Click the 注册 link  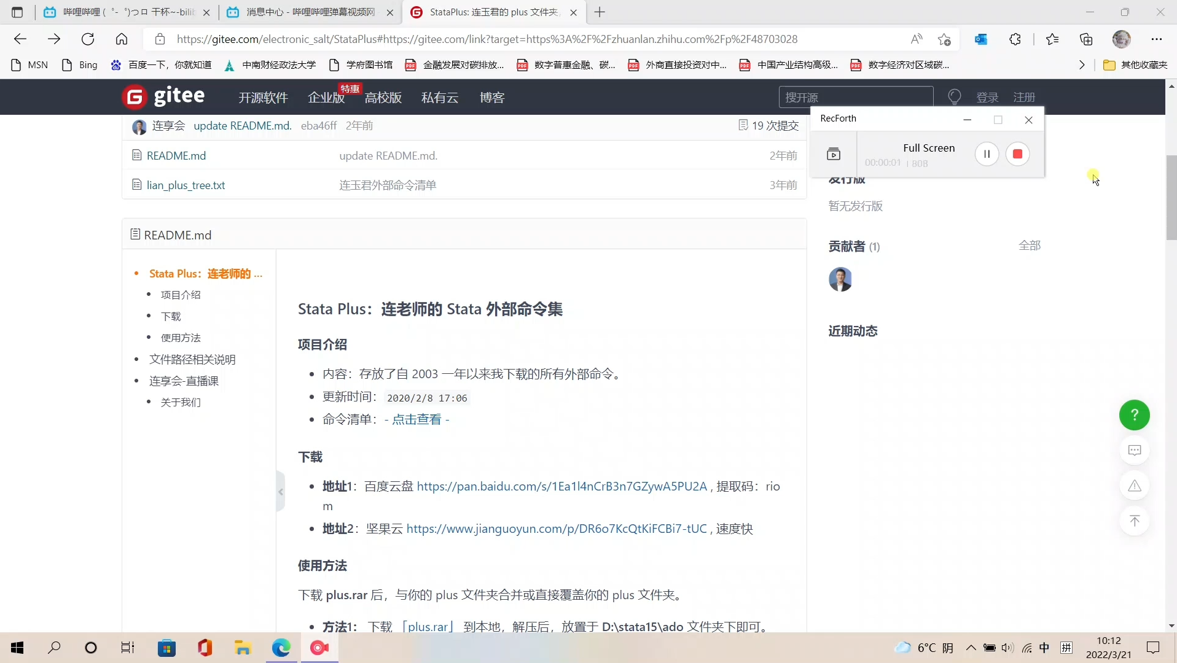1024,98
